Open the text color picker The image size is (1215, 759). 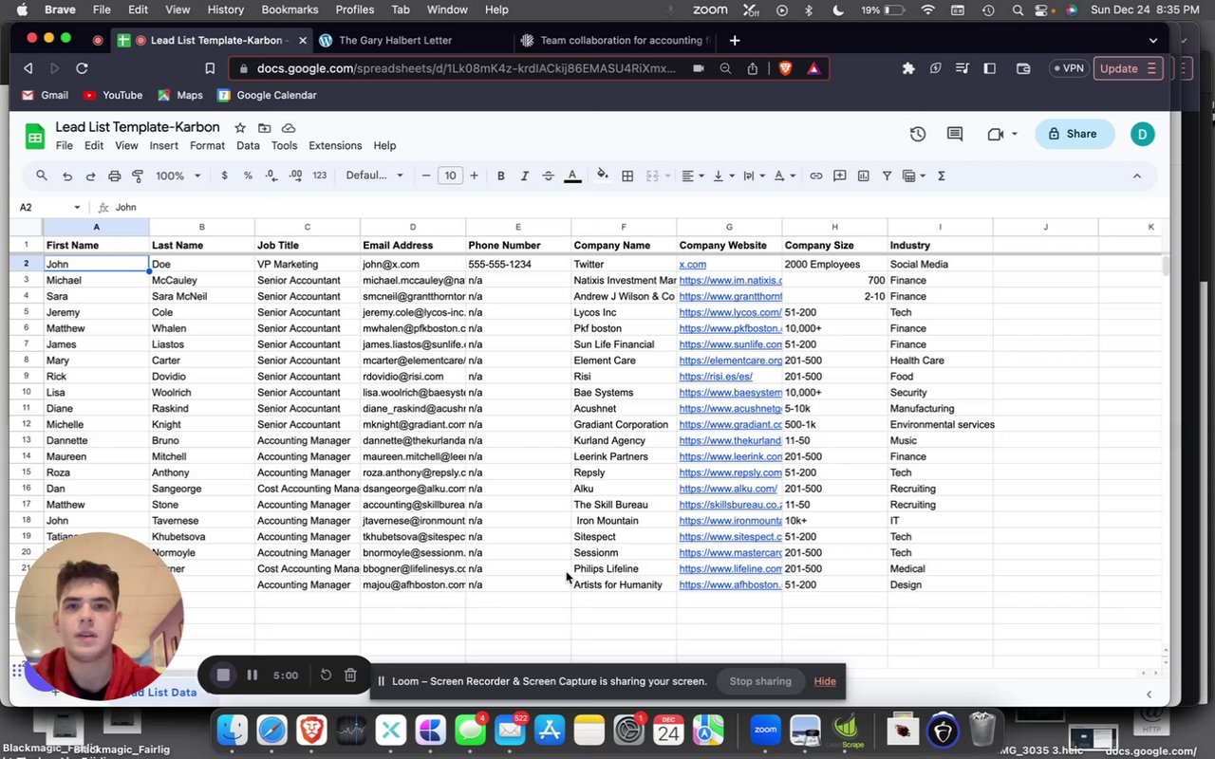pyautogui.click(x=572, y=176)
